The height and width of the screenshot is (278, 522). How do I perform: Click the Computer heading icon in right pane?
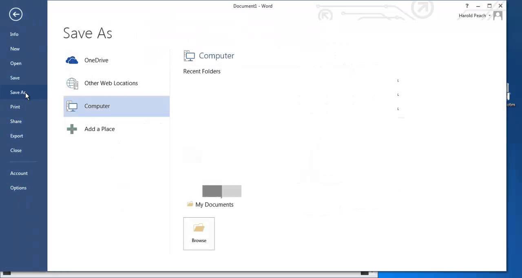189,56
